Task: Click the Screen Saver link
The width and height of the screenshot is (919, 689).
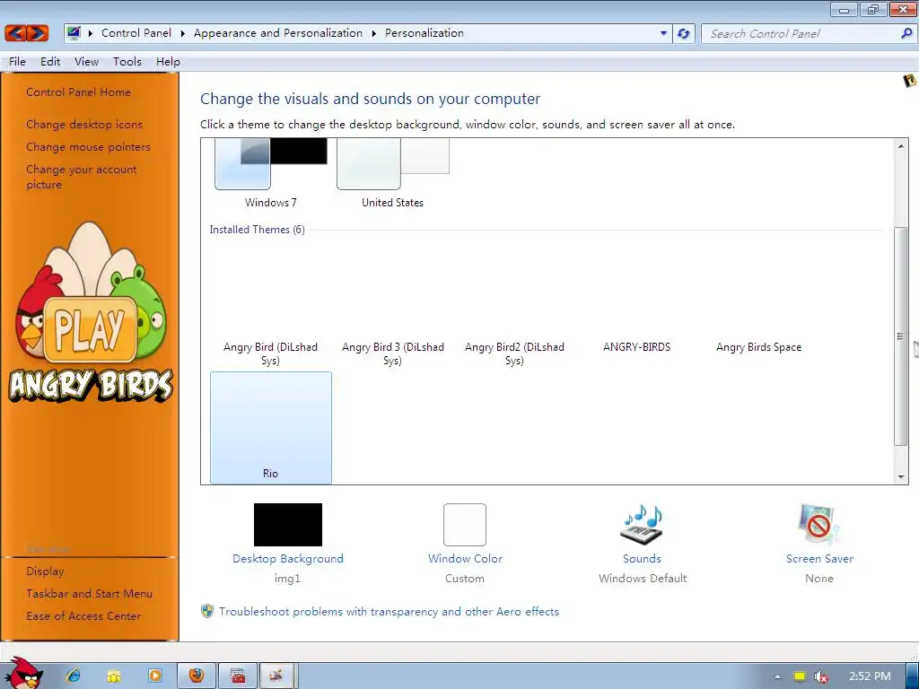Action: tap(819, 558)
